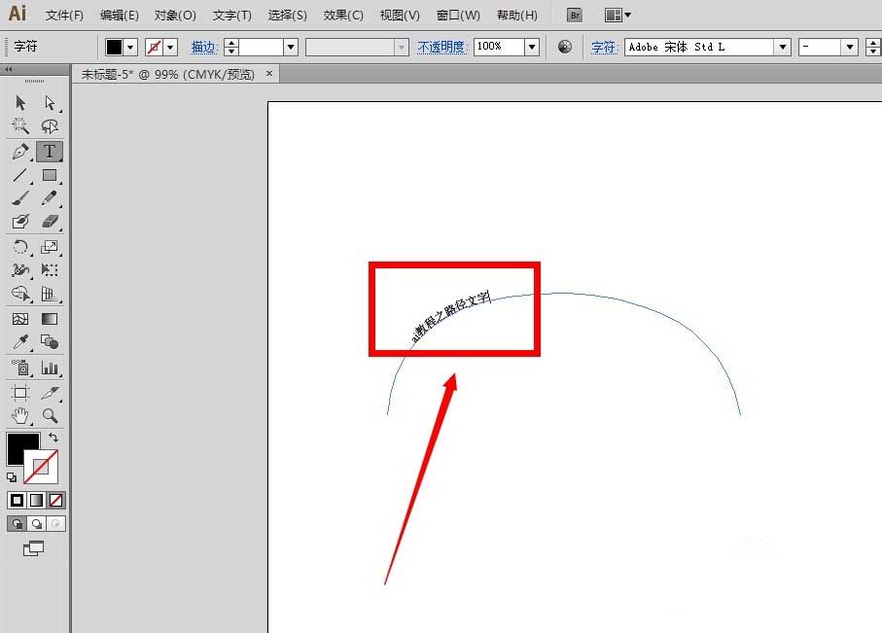Open the opacity 100% dropdown
Image resolution: width=882 pixels, height=633 pixels.
532,48
